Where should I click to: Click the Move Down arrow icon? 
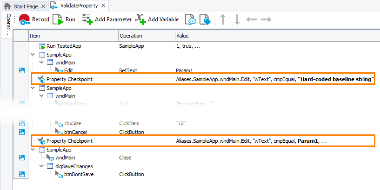point(237,19)
